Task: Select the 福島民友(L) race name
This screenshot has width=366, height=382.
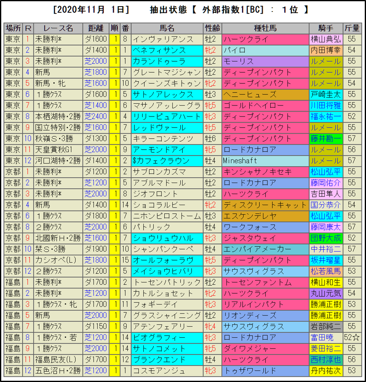Action: click(x=58, y=360)
